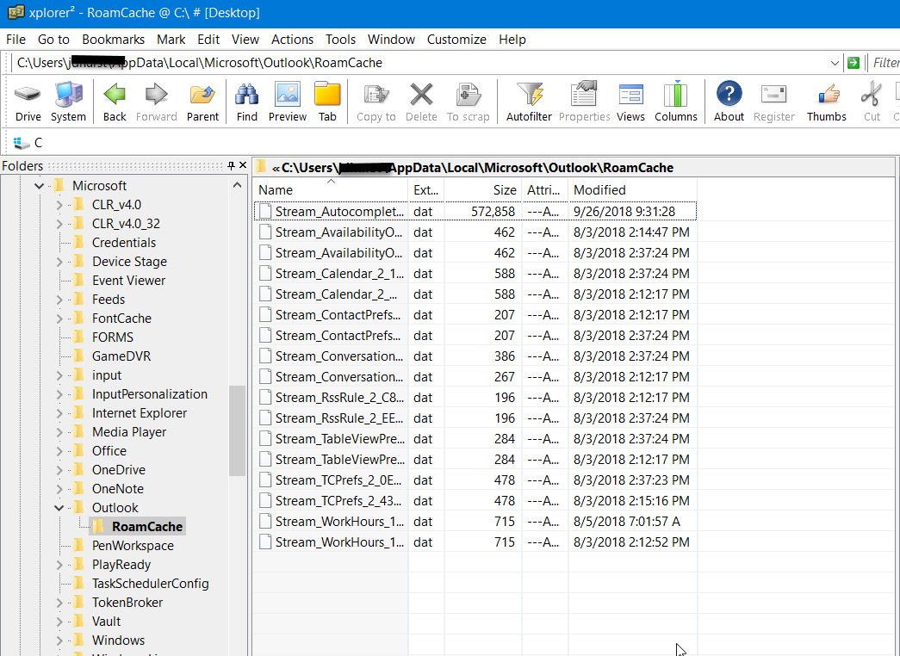Close the Folders pane

242,166
